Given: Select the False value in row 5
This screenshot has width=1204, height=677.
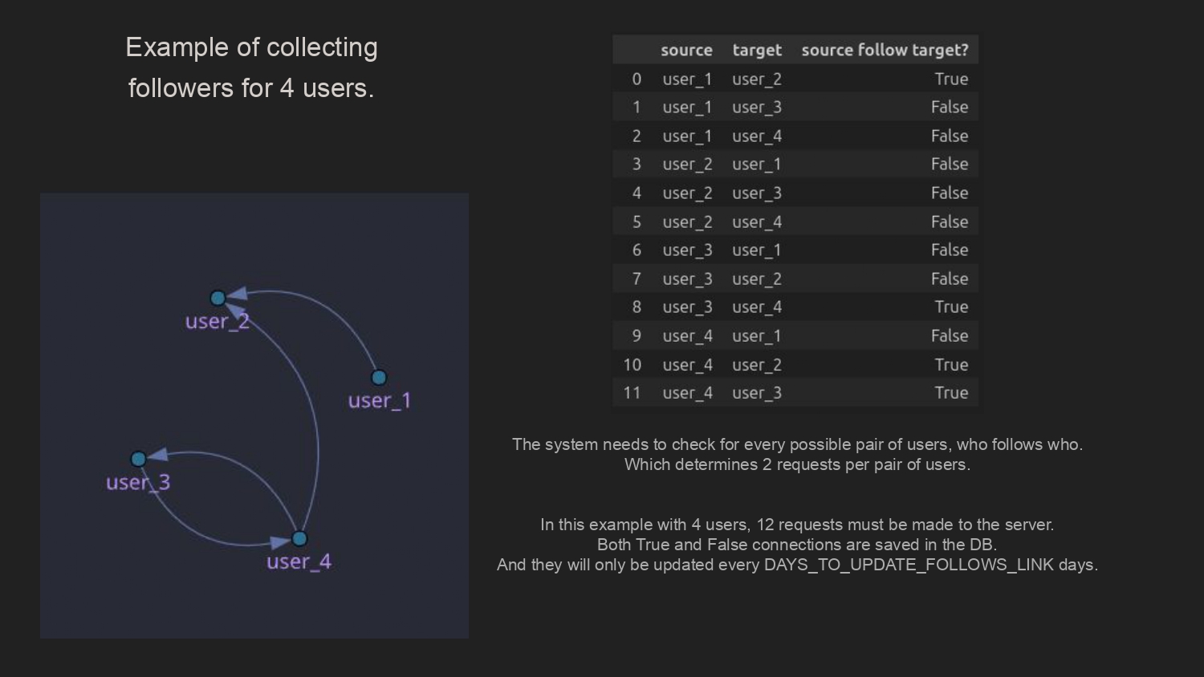Looking at the screenshot, I should (x=949, y=221).
